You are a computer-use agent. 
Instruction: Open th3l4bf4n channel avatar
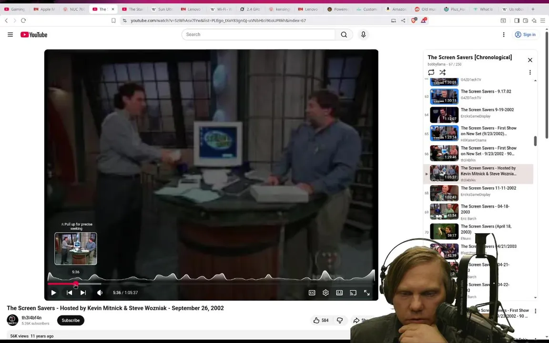(12, 320)
